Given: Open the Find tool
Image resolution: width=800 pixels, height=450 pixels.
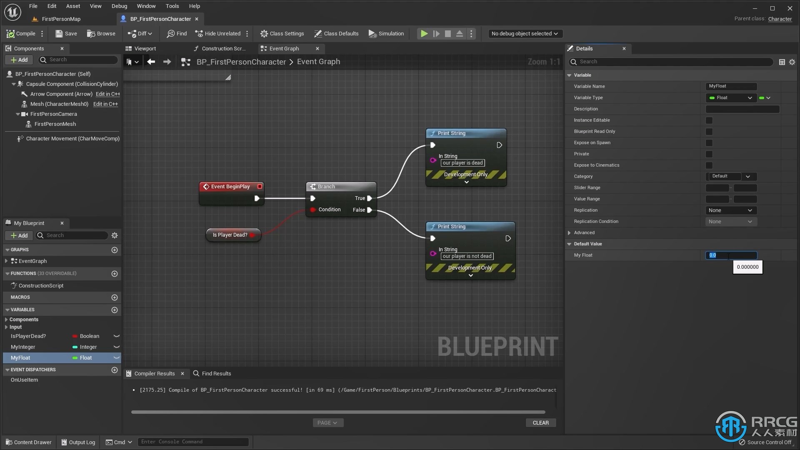Looking at the screenshot, I should 177,34.
